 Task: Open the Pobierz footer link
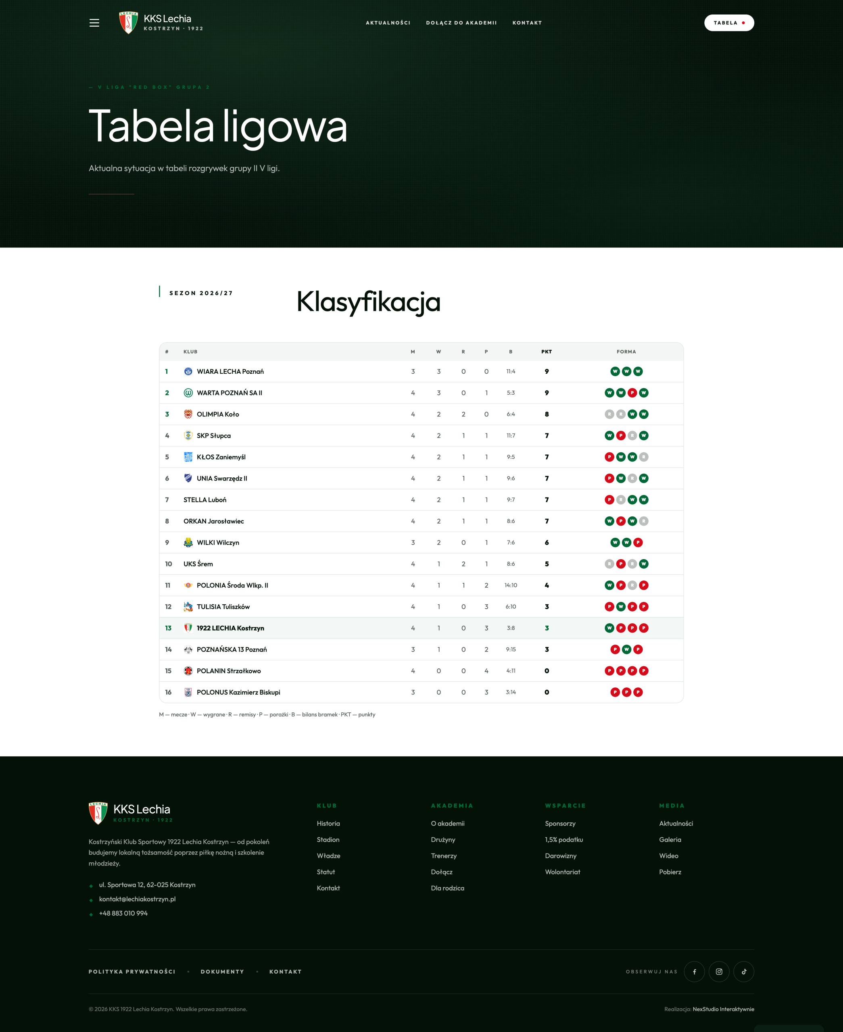point(670,872)
